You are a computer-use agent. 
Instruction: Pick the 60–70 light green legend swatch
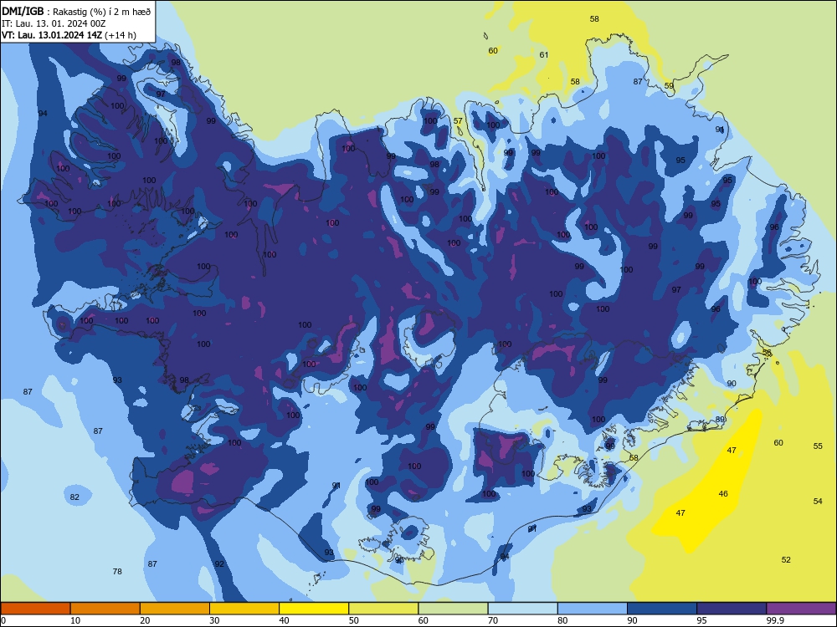point(453,609)
